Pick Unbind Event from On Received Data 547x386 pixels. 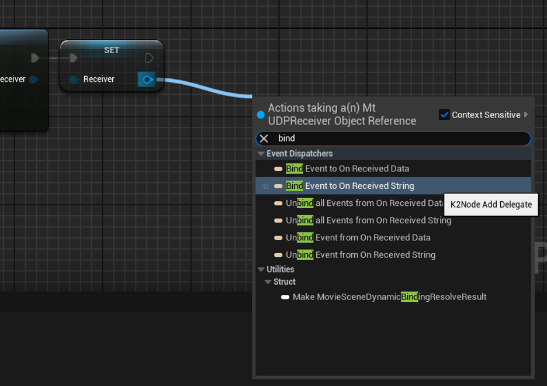click(358, 238)
